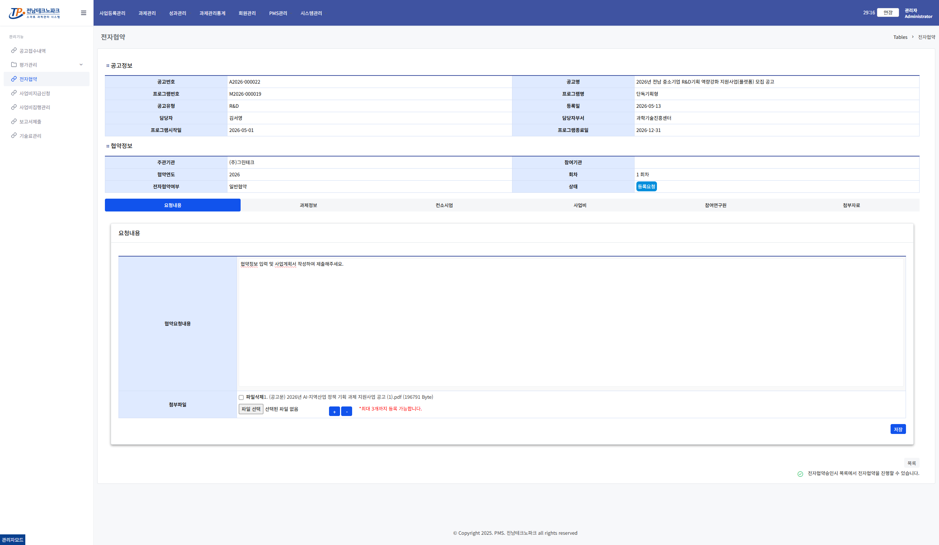Select the 요청내용 tab
This screenshot has width=939, height=545.
coord(172,205)
